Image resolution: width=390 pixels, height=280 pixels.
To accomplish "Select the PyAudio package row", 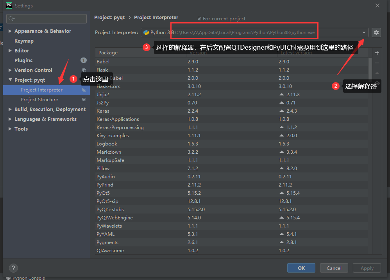I will tap(232, 176).
